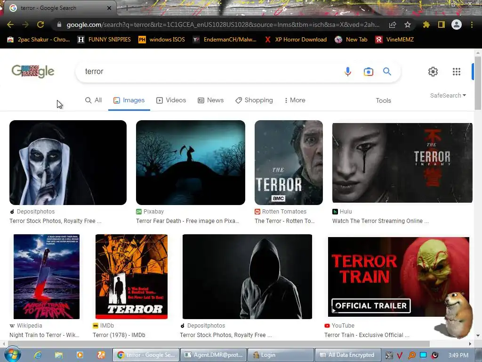Switch to the Login taskbar window
The height and width of the screenshot is (362, 482).
(x=281, y=355)
